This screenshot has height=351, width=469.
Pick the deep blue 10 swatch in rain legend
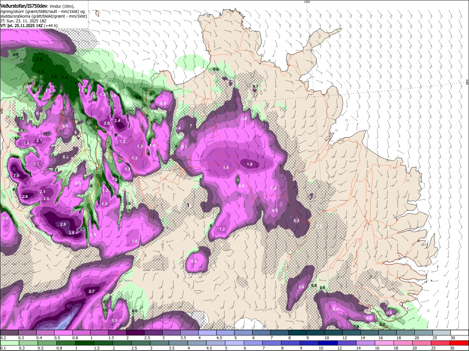click(328, 343)
